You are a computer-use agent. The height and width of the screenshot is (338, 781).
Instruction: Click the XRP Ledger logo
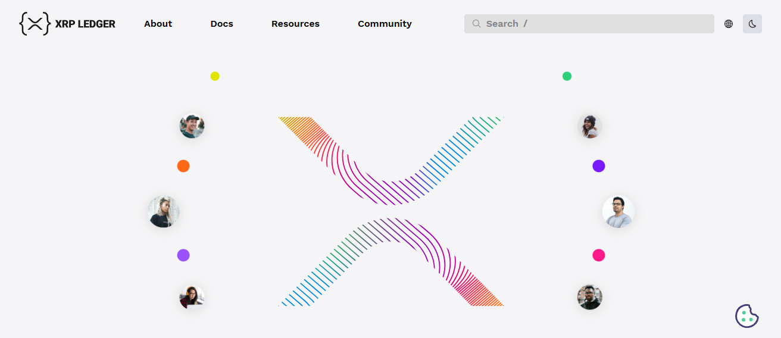(67, 24)
